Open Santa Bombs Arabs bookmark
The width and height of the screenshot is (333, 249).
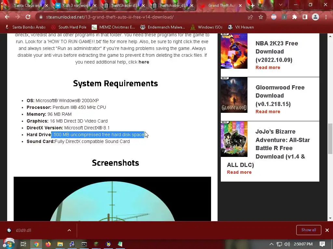coord(25,27)
